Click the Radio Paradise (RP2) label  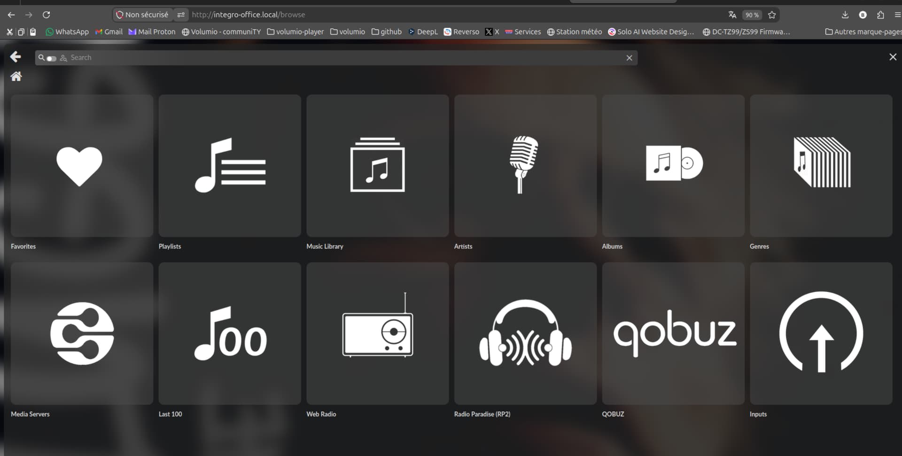482,414
